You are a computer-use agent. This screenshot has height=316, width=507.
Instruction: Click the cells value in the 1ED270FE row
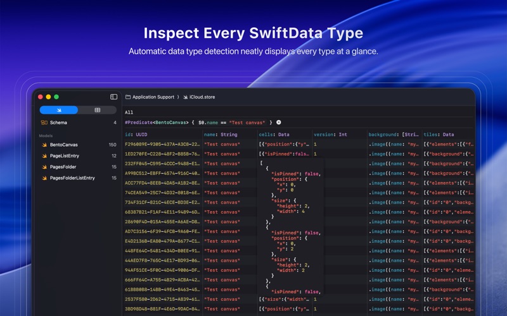point(284,154)
